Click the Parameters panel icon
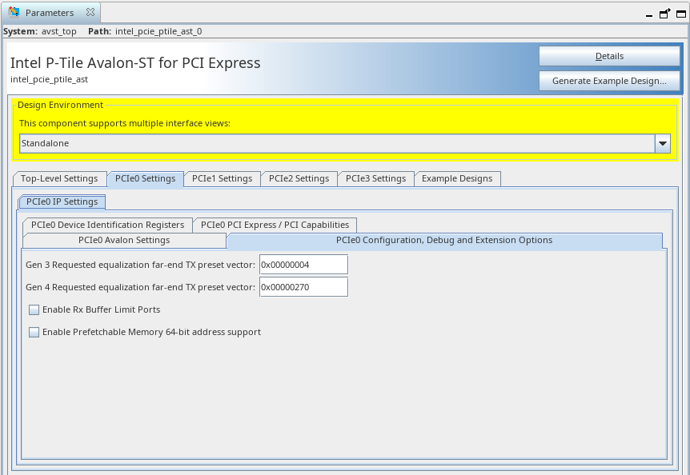The image size is (690, 475). pyautogui.click(x=14, y=12)
